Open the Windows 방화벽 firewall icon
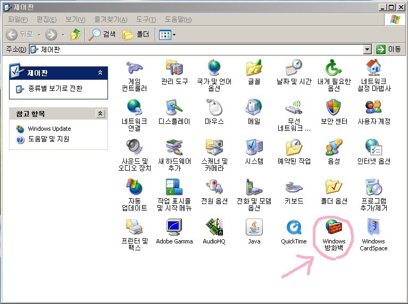 [x=334, y=227]
